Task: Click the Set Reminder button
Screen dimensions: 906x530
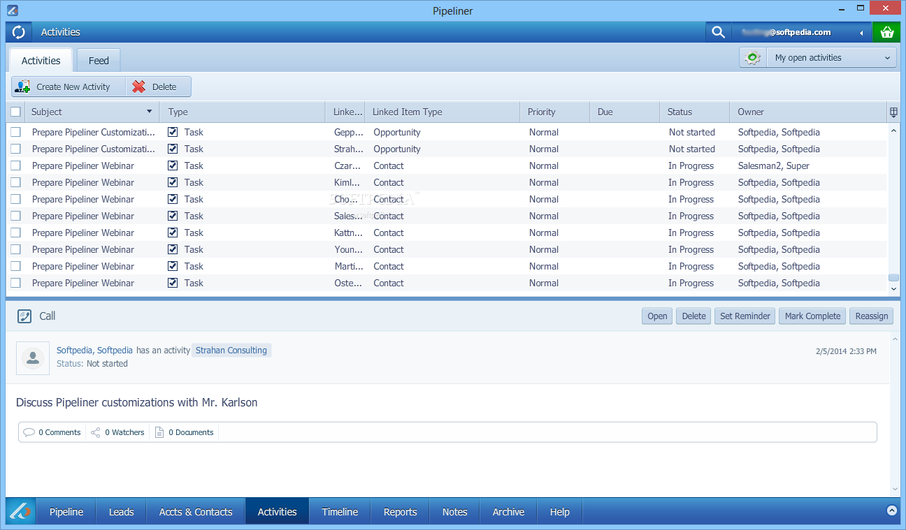Action: [x=745, y=316]
